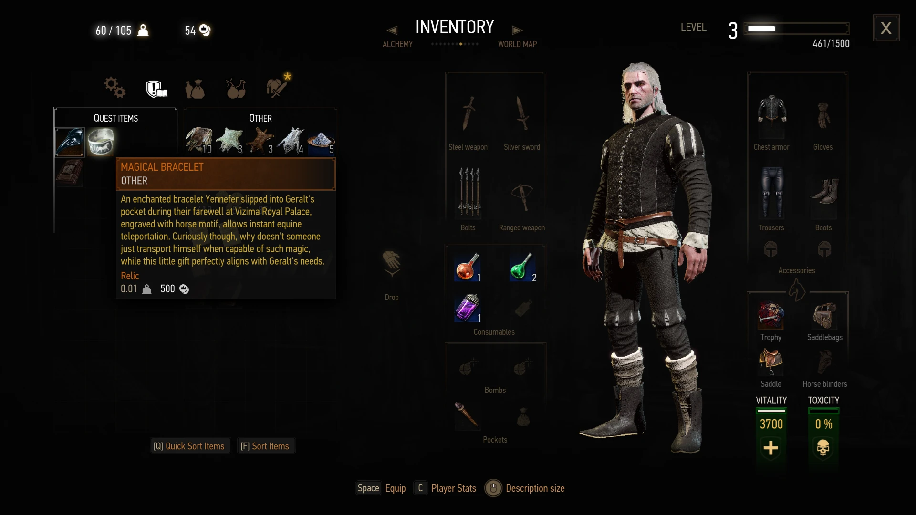
Task: Click Quick Sort Items button
Action: 190,446
